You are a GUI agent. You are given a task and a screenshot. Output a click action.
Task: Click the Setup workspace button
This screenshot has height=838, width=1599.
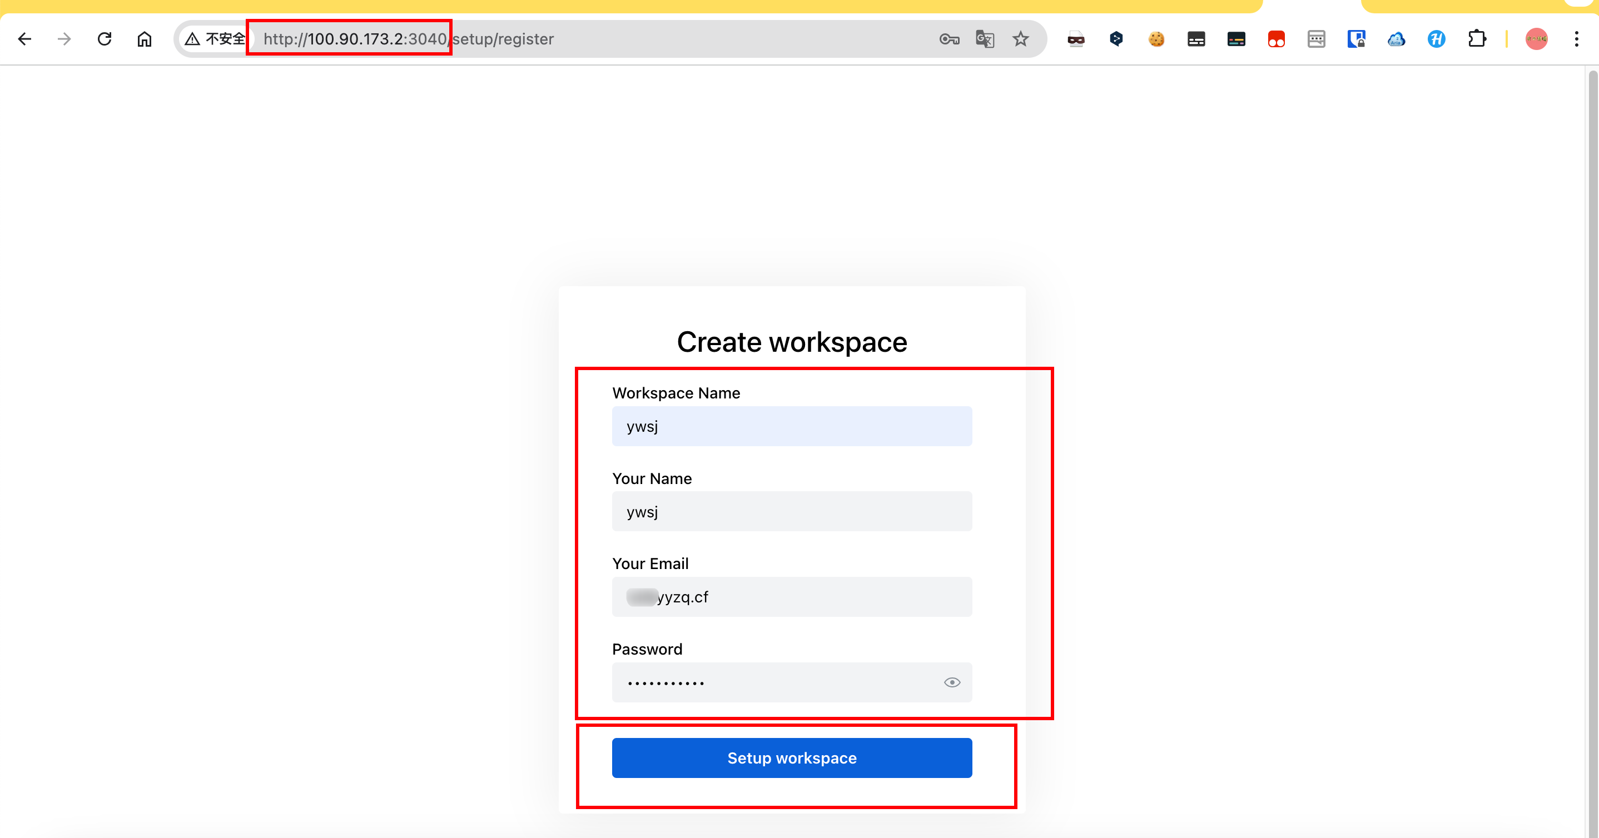tap(791, 757)
